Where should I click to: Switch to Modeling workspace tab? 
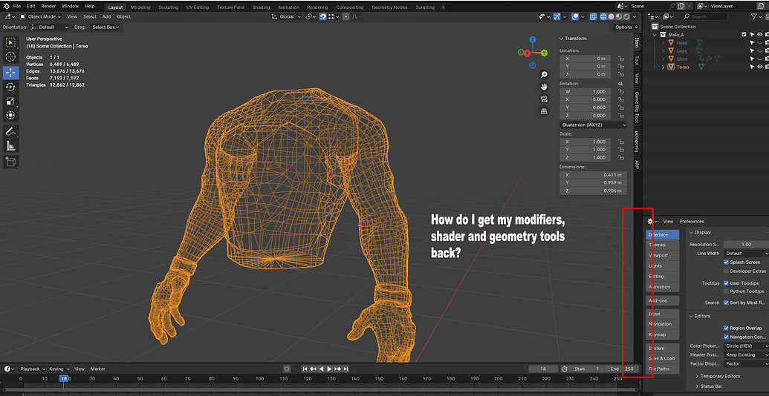pyautogui.click(x=140, y=7)
